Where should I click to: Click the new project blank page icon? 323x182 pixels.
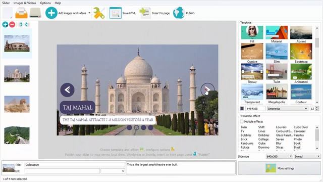click(x=8, y=13)
